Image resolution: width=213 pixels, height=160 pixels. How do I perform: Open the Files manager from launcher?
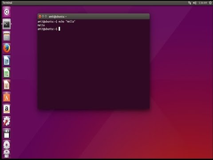[7, 36]
